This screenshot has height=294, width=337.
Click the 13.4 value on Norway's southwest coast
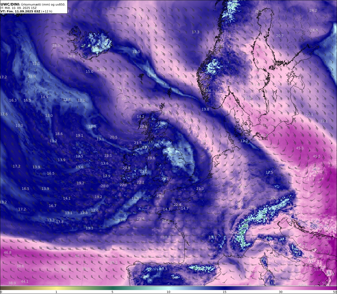[207, 91]
